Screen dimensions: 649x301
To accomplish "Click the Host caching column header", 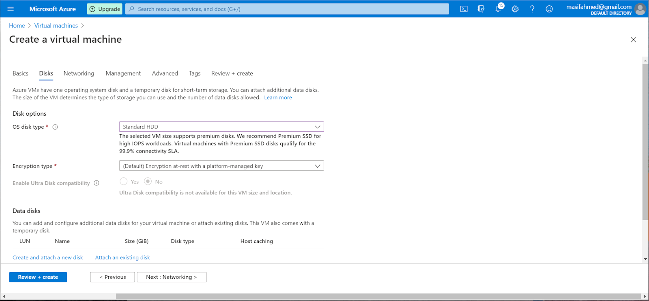I will pyautogui.click(x=257, y=241).
